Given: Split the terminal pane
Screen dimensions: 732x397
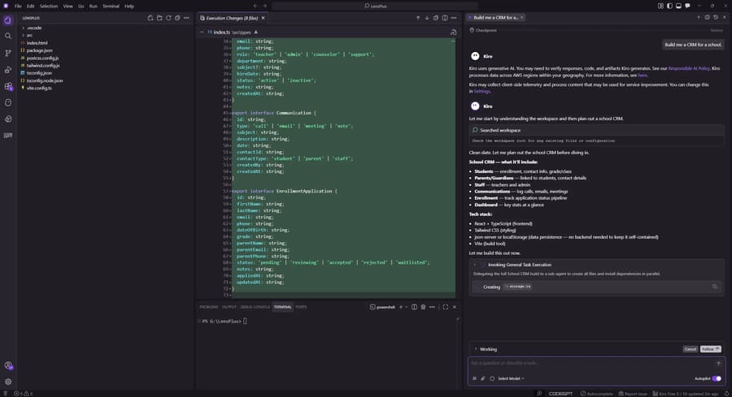Looking at the screenshot, I should click(x=414, y=307).
